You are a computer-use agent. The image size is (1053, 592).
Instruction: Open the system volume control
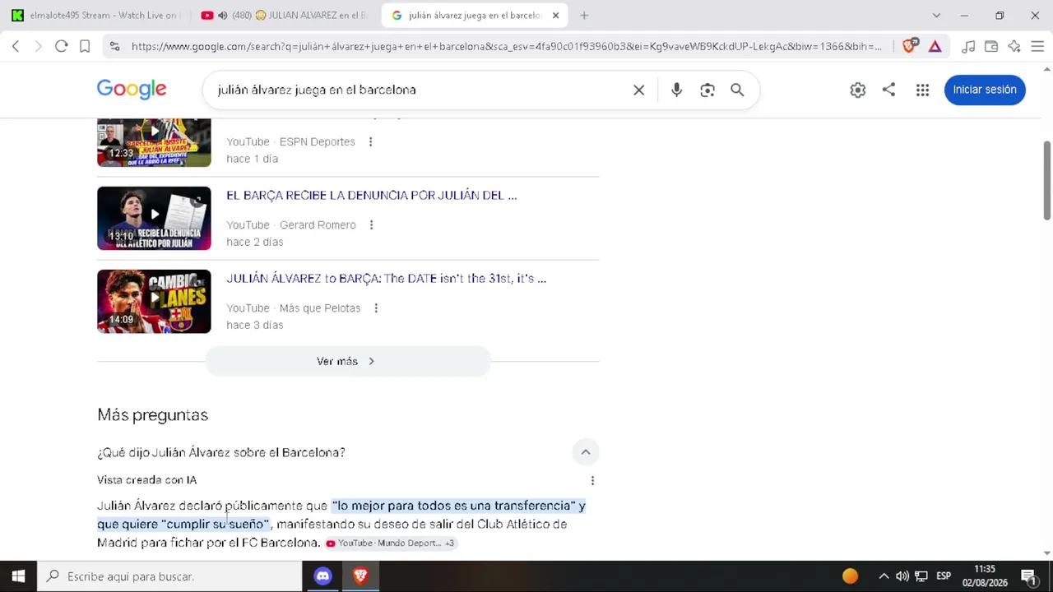[x=902, y=576]
